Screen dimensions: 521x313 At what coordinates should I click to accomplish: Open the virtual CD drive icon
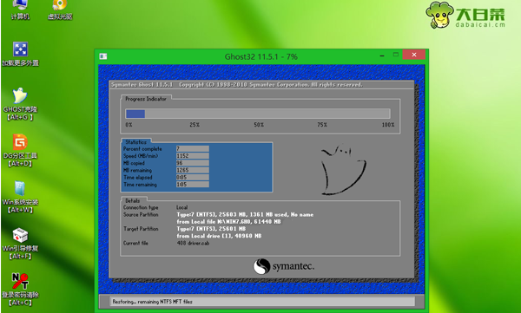[60, 10]
